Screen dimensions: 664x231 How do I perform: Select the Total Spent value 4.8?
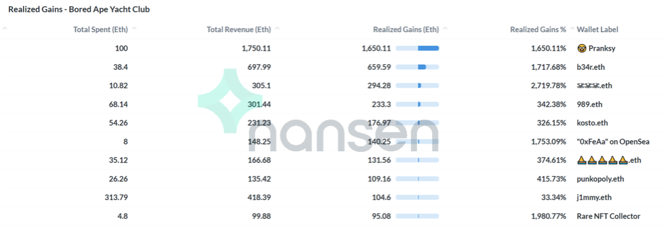(x=123, y=216)
